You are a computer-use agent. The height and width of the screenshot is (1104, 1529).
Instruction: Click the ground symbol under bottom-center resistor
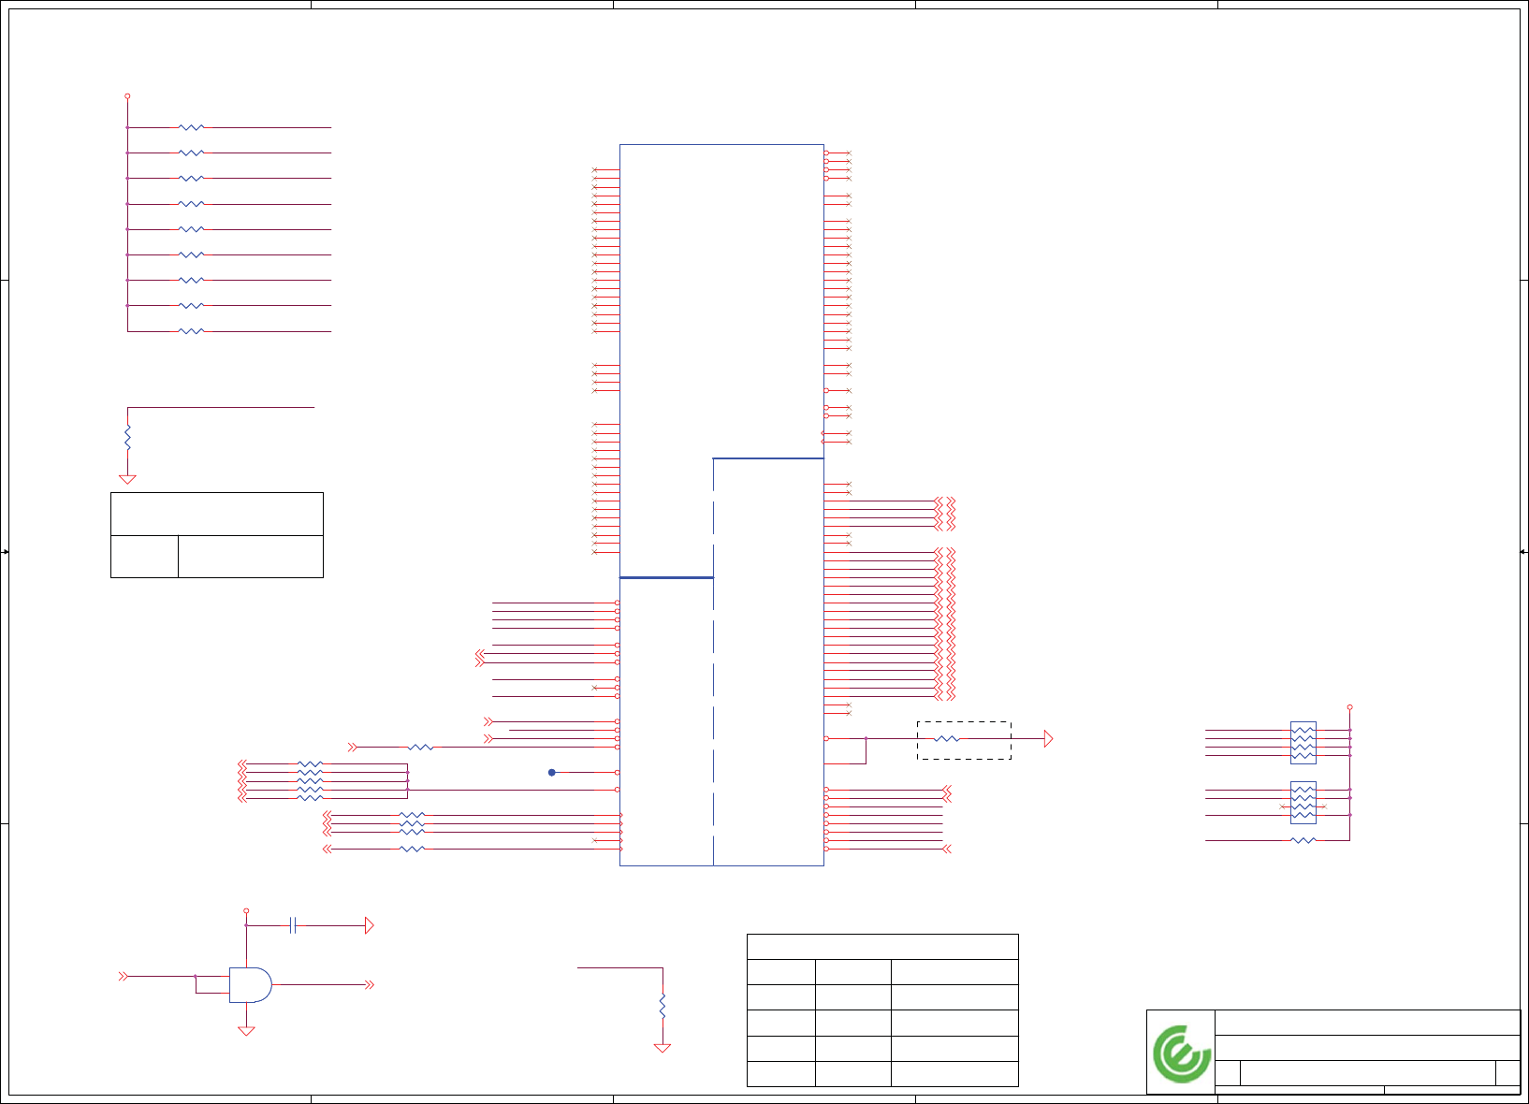[x=663, y=1048]
